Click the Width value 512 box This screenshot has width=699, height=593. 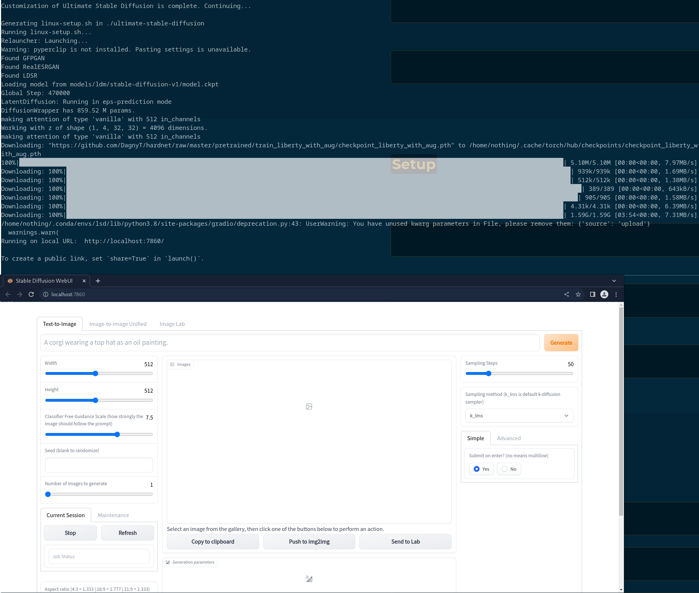click(149, 364)
